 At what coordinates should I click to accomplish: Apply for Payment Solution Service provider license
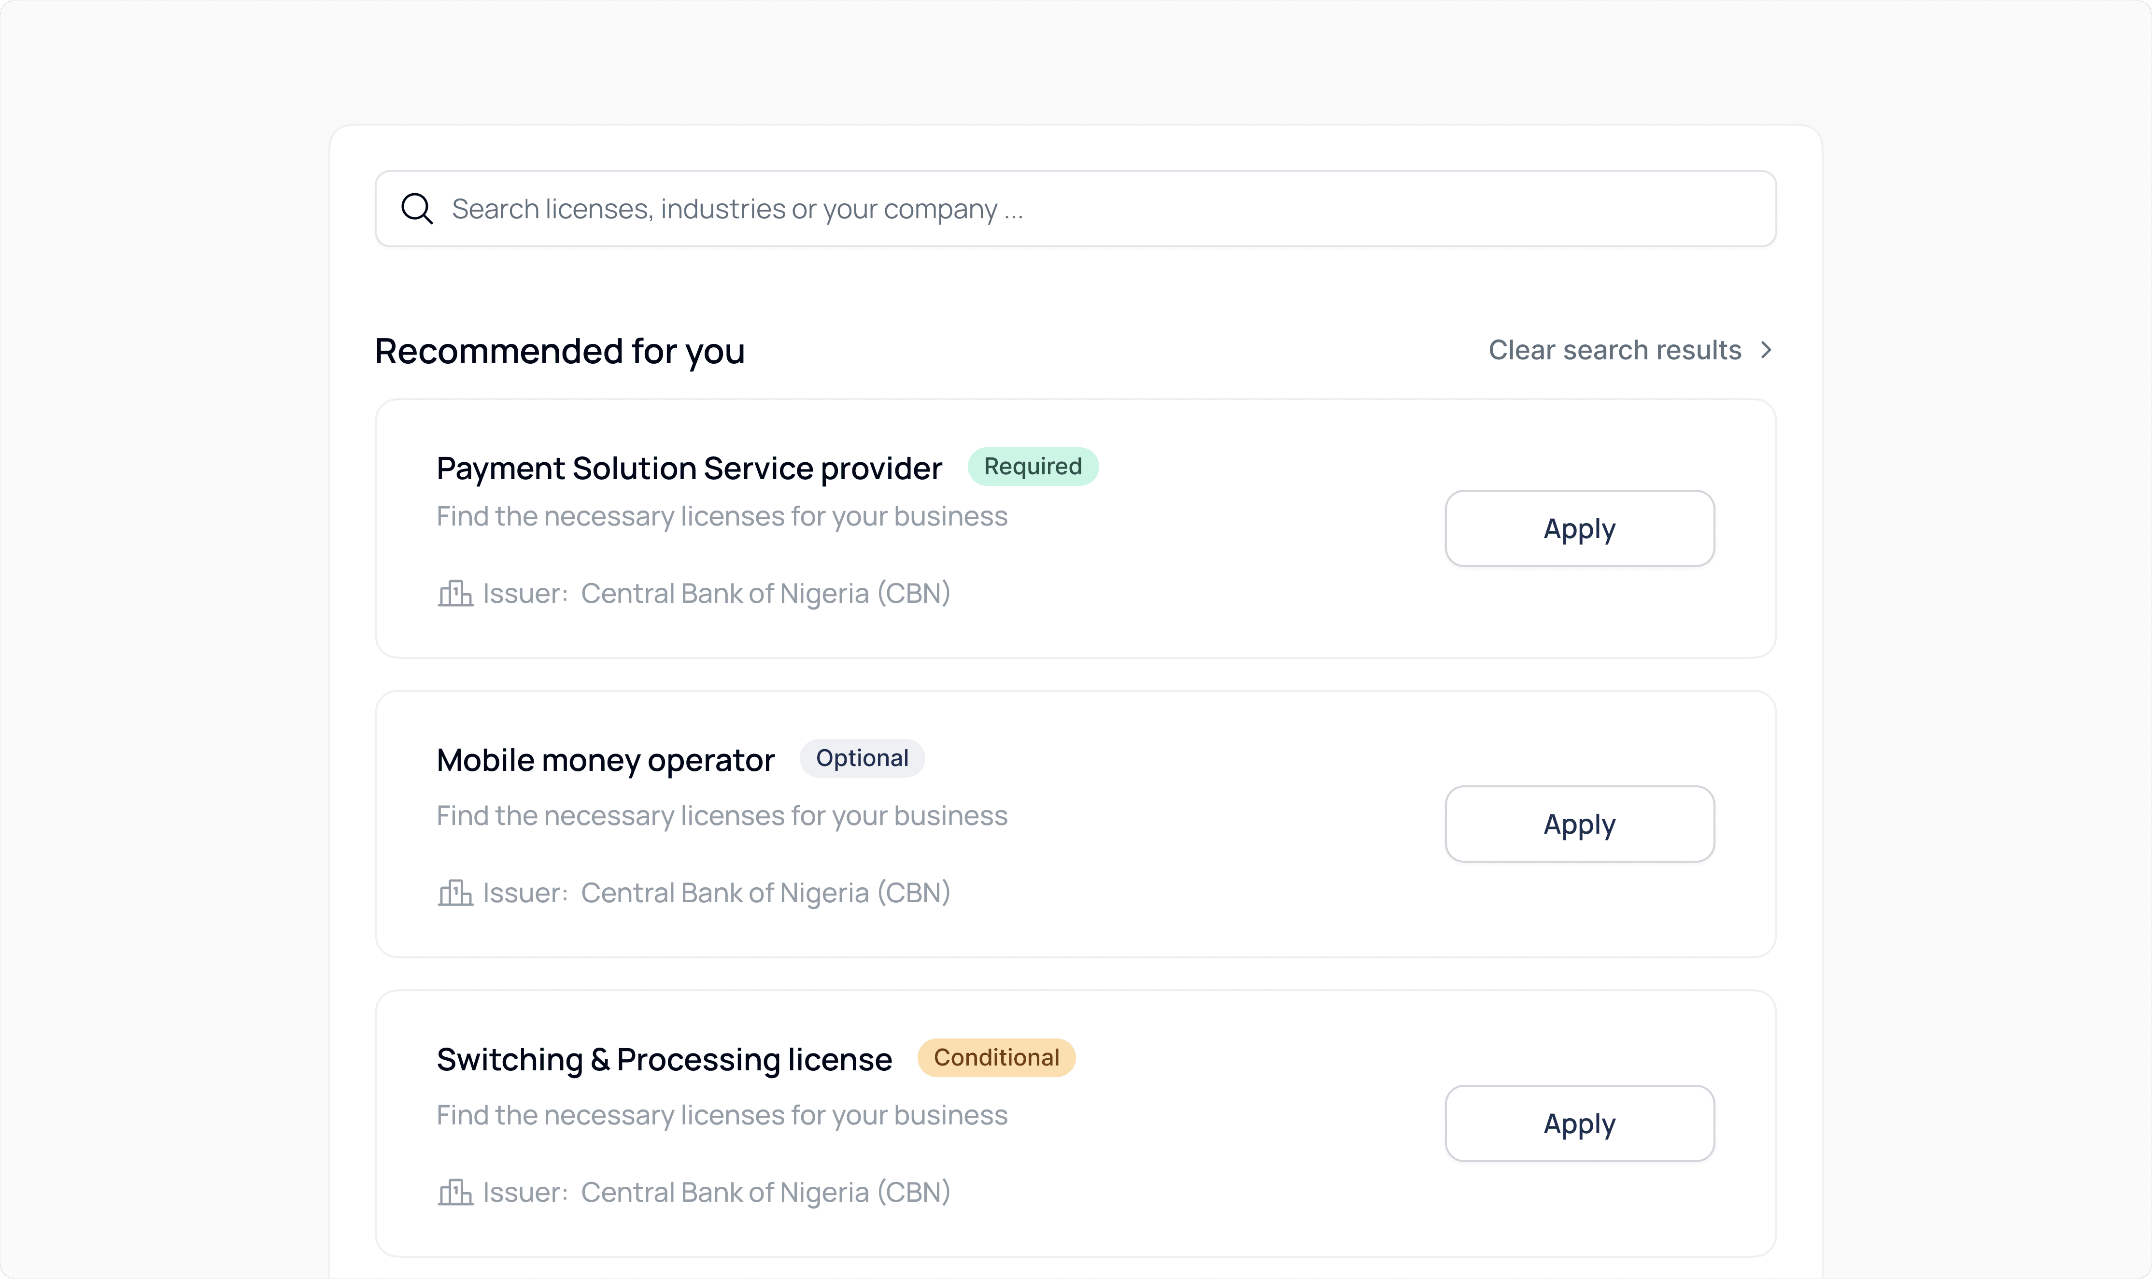(1578, 528)
